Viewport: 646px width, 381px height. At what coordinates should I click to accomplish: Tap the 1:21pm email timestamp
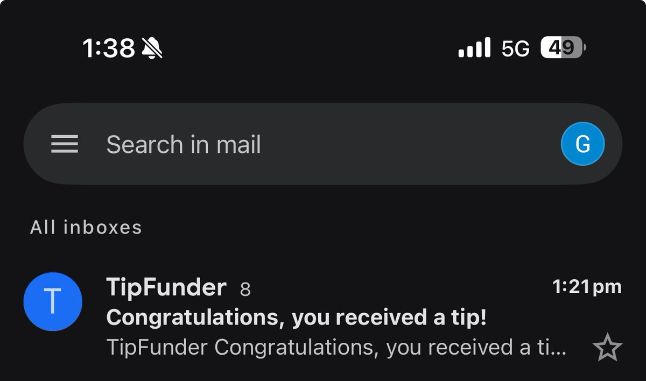pos(587,287)
